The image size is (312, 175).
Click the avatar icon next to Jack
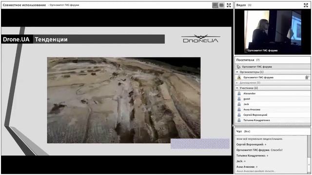click(x=239, y=104)
